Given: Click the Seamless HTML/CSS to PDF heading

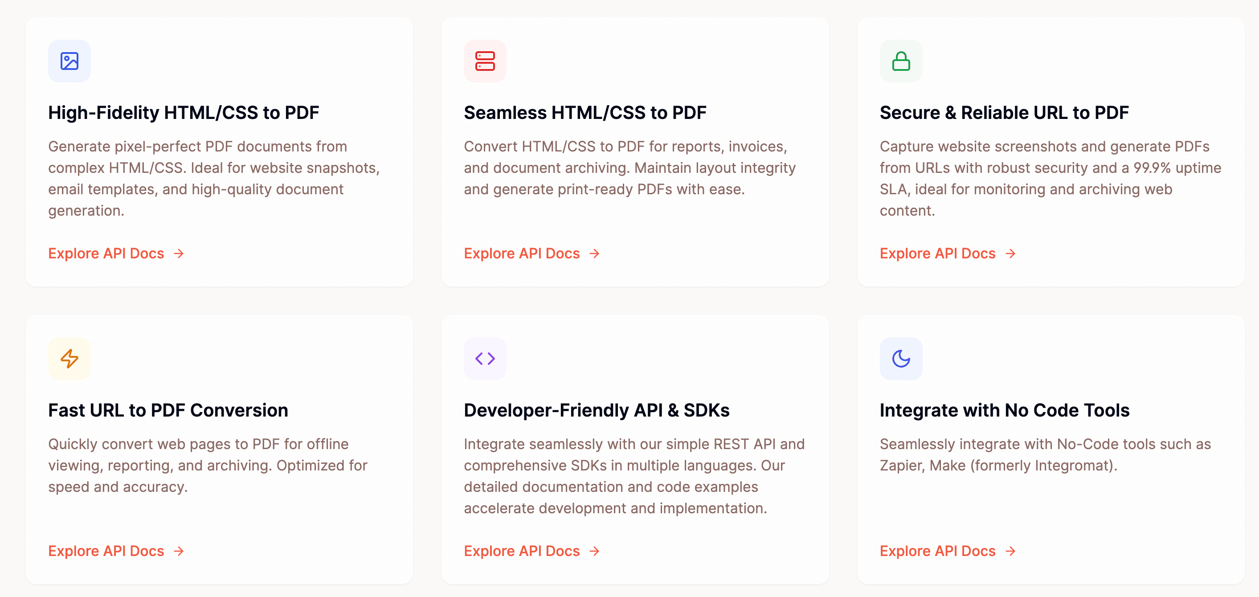Looking at the screenshot, I should point(585,112).
